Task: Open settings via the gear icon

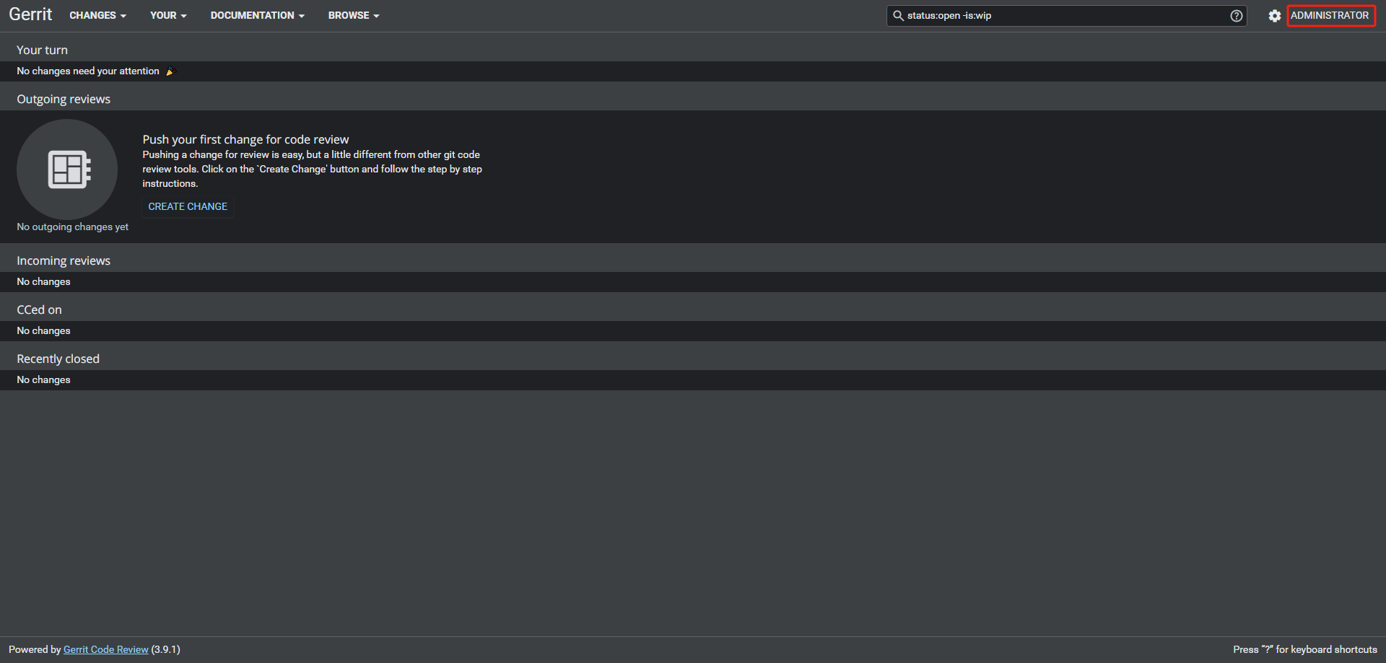Action: point(1274,16)
